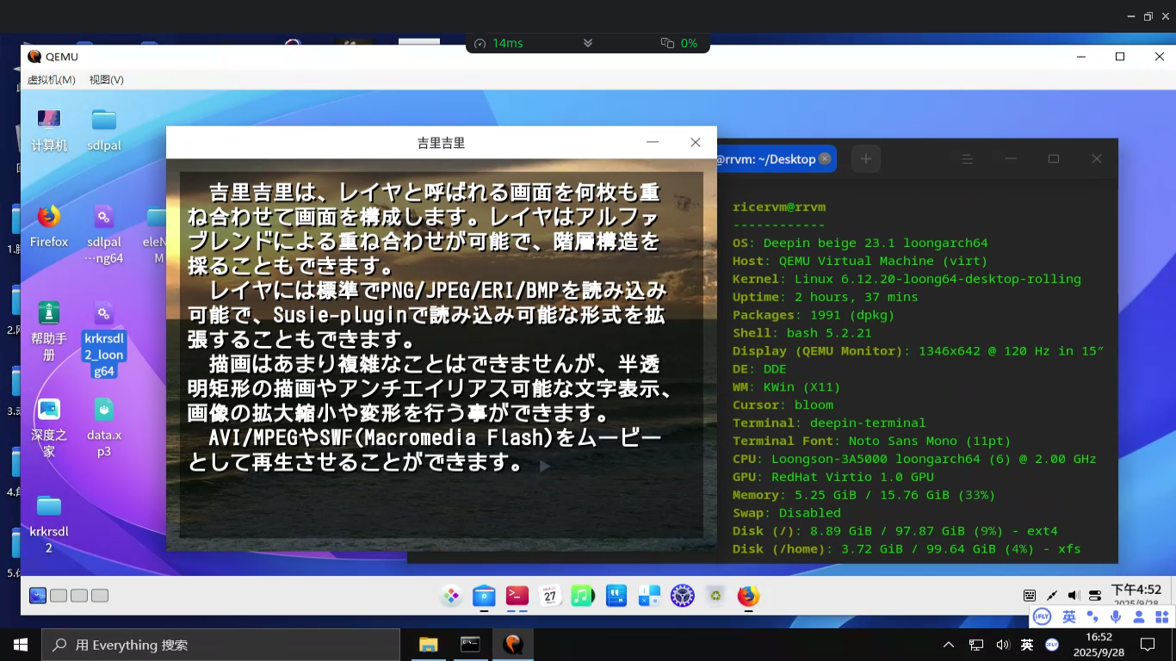Open the 视图(V) menu in QEMU
This screenshot has height=661, width=1176.
coord(107,79)
